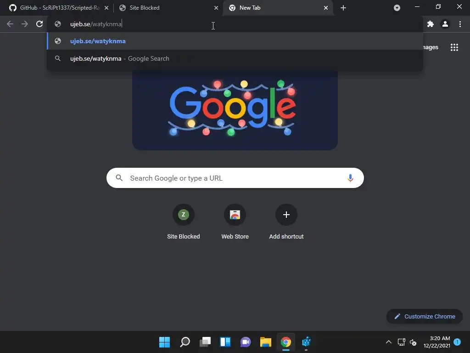Open taskbar Search magnifier

(185, 342)
